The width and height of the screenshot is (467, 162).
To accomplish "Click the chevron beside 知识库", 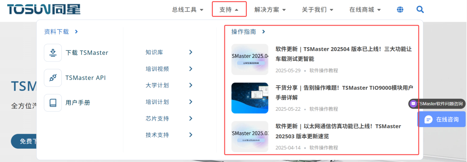I will 191,52.
